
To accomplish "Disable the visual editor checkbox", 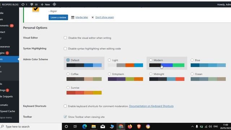I will click(x=65, y=38).
